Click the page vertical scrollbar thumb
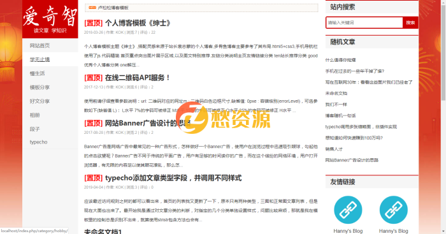Viewport: 446px width, 234px height. [x=443, y=52]
